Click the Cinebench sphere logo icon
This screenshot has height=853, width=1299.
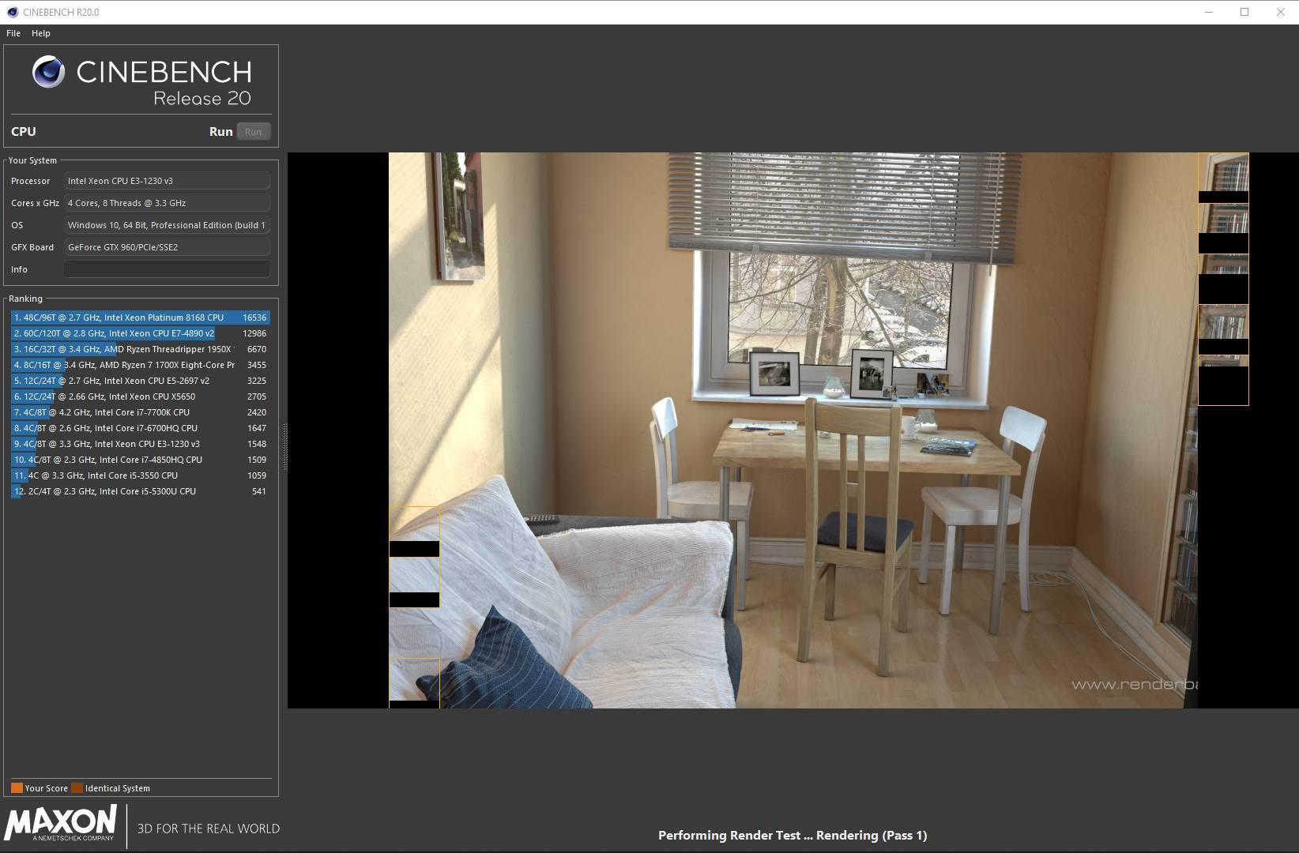[48, 72]
